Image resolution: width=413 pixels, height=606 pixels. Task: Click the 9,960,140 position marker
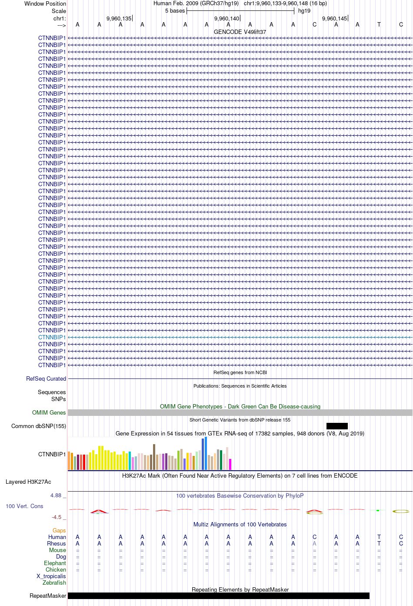click(x=226, y=18)
